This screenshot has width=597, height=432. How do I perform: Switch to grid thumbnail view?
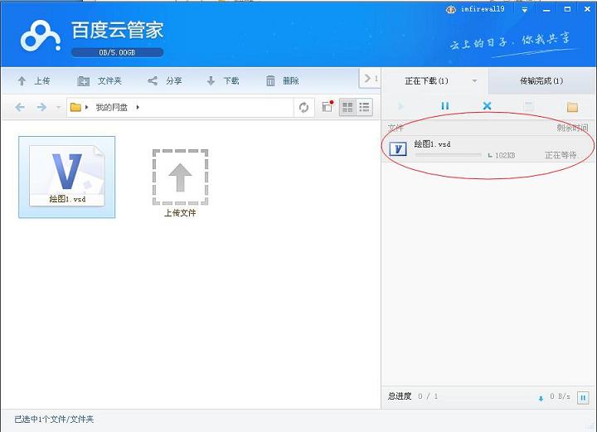[347, 108]
